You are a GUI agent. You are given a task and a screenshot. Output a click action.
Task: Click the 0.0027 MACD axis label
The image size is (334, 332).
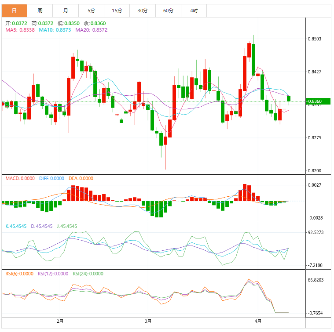click(314, 185)
